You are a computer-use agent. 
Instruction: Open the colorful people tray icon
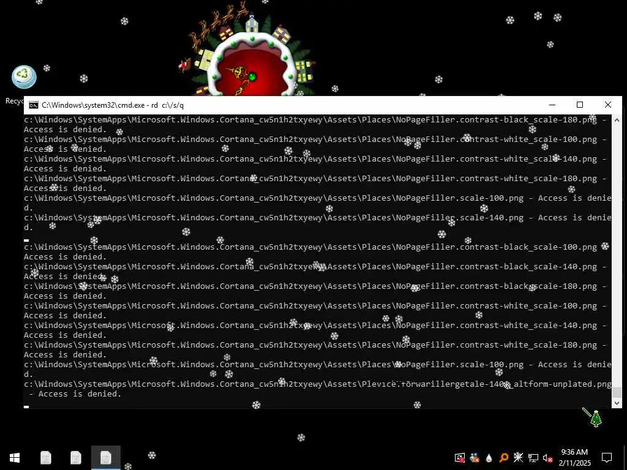click(x=475, y=458)
